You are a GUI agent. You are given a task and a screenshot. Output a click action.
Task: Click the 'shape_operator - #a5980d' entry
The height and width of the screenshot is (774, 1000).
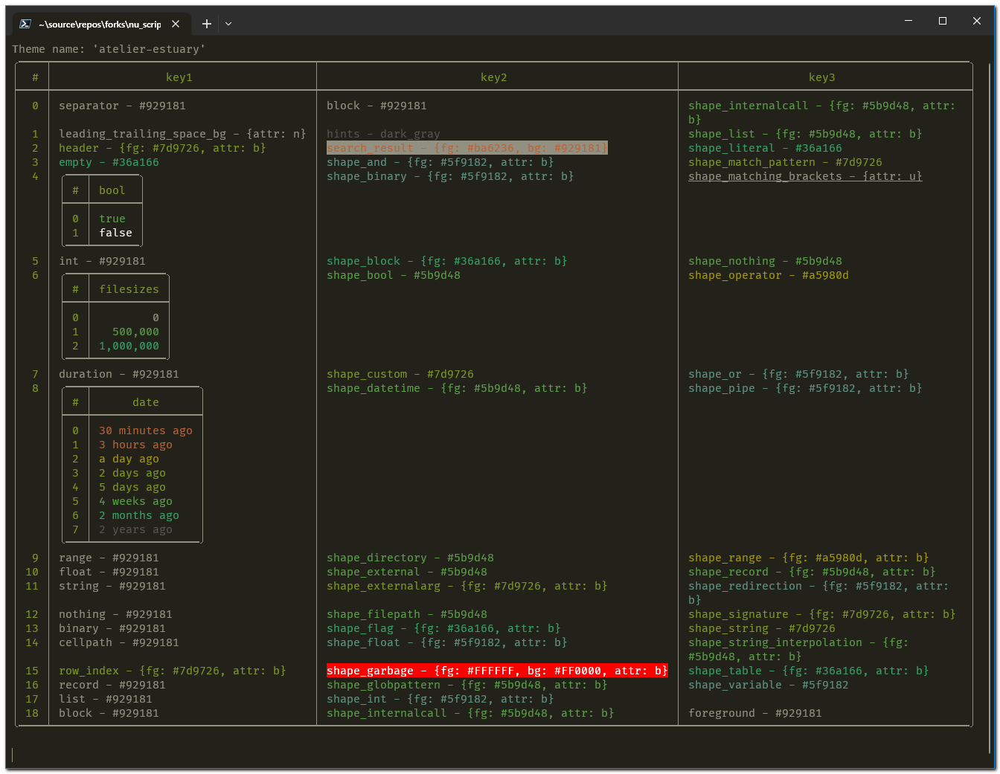coord(769,275)
